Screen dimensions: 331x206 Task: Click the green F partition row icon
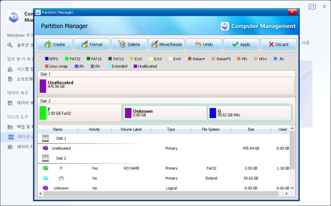coord(46,168)
